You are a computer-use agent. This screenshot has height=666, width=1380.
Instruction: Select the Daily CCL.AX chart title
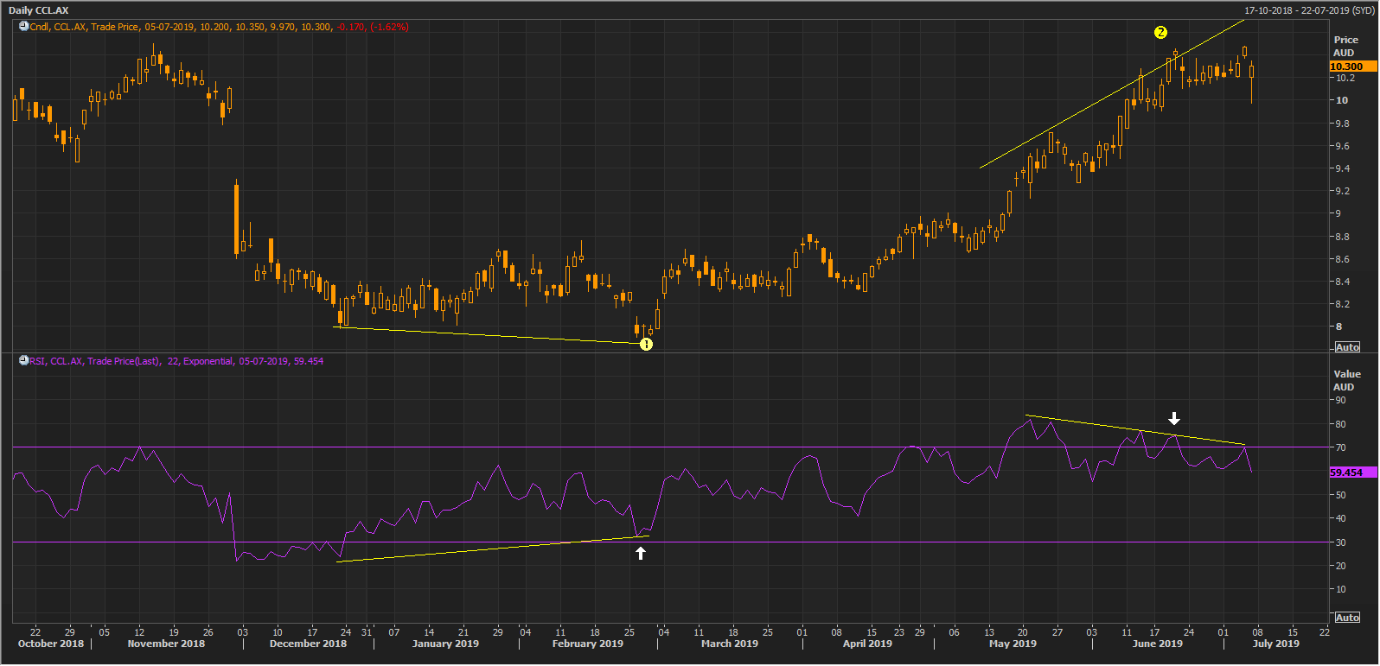coord(39,10)
